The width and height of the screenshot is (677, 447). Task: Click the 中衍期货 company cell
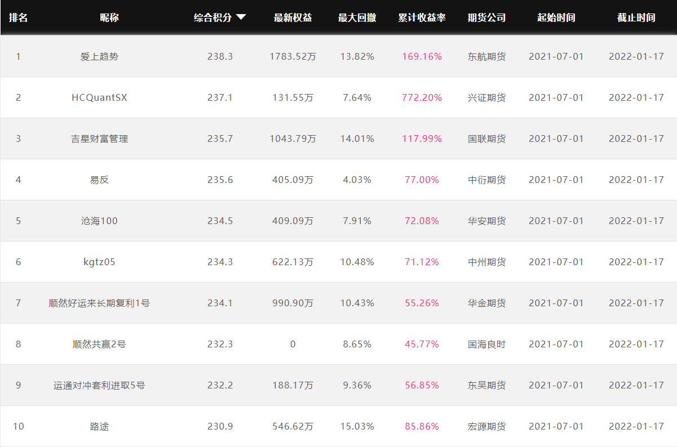coord(486,180)
